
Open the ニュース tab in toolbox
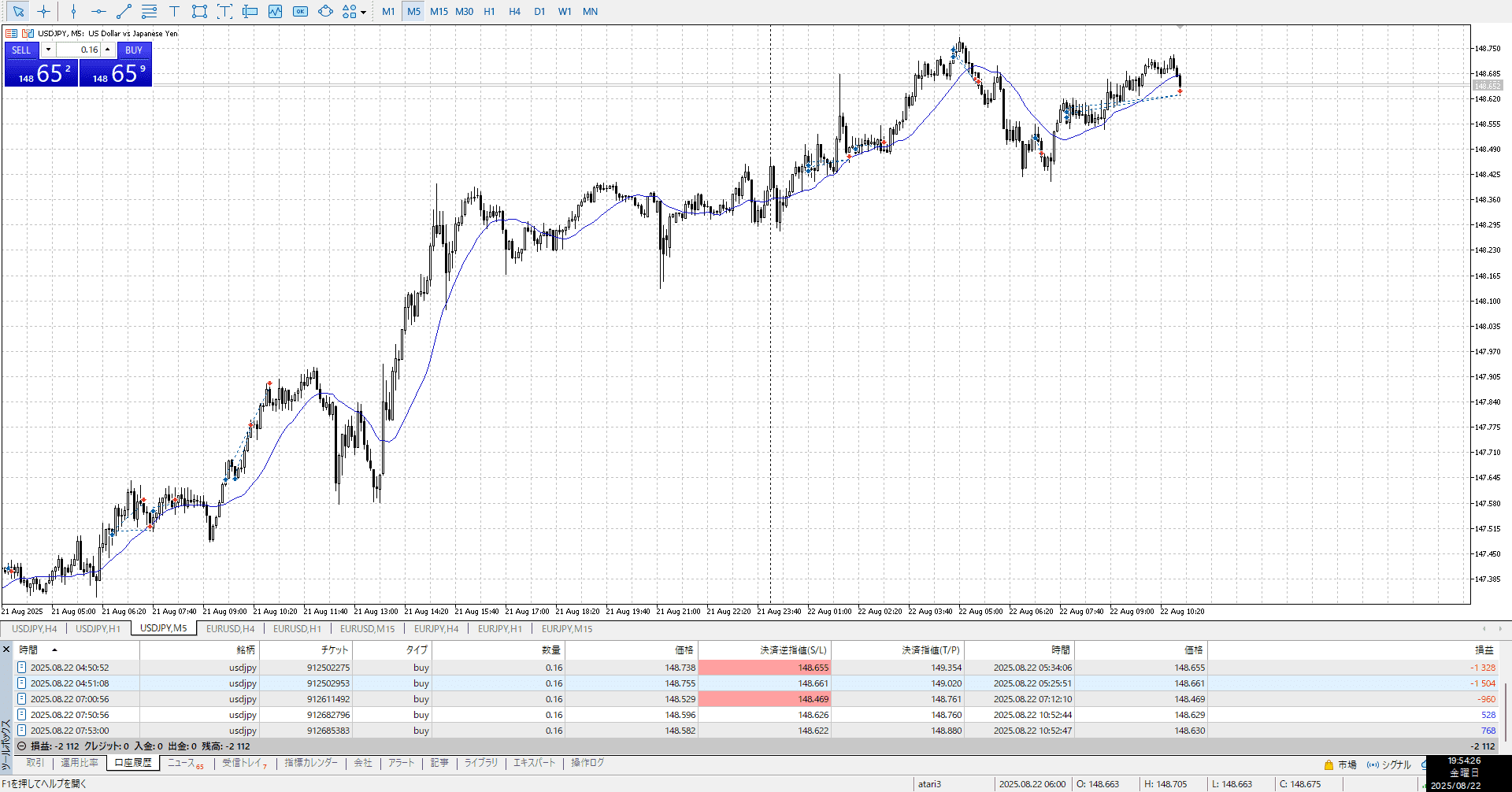181,763
